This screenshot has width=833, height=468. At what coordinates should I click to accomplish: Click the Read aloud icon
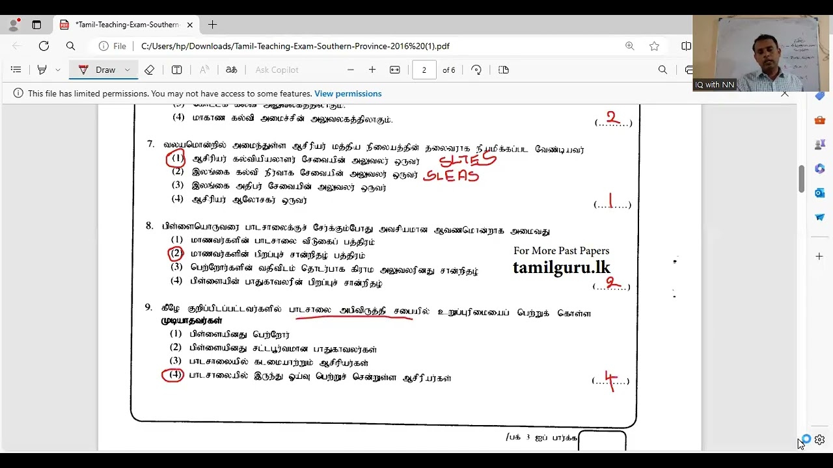204,70
